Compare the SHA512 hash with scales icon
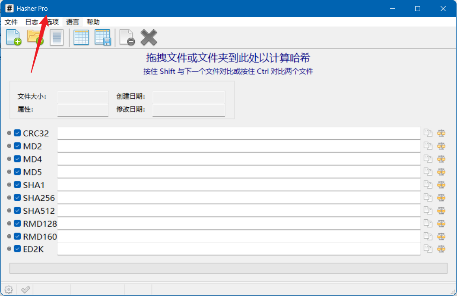This screenshot has width=457, height=296. (x=441, y=210)
